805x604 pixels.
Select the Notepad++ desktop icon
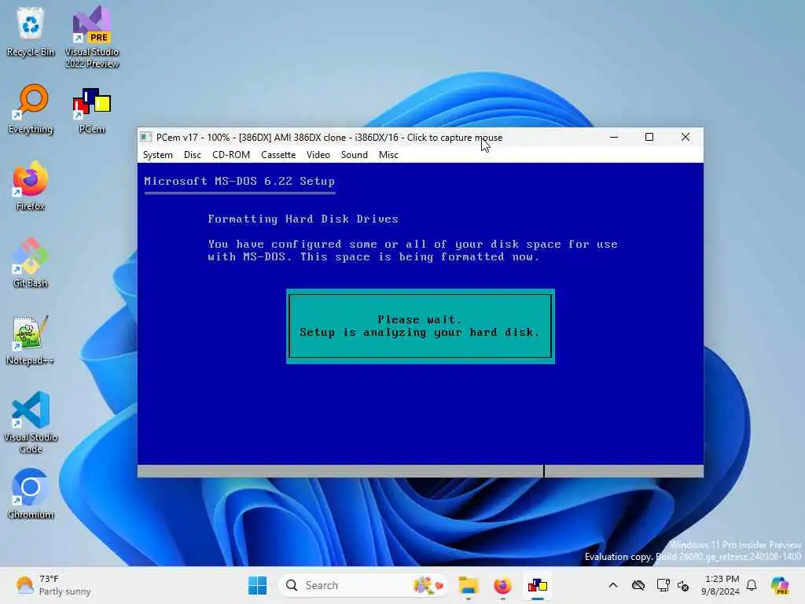(x=31, y=340)
